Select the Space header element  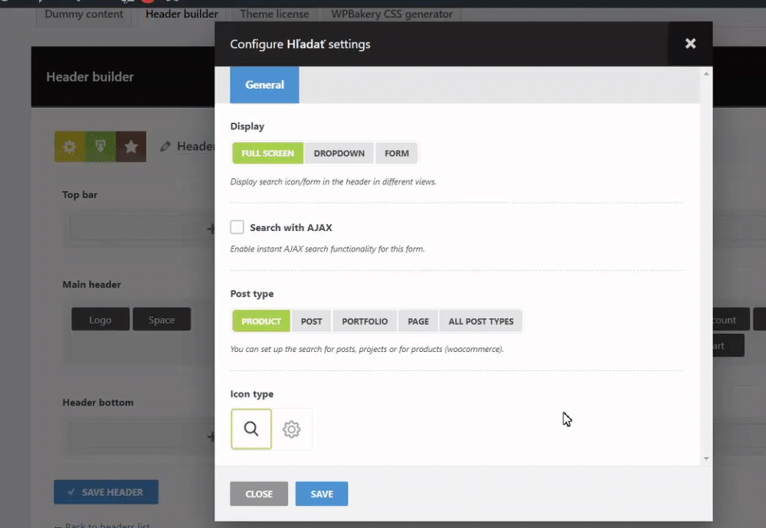coord(162,320)
